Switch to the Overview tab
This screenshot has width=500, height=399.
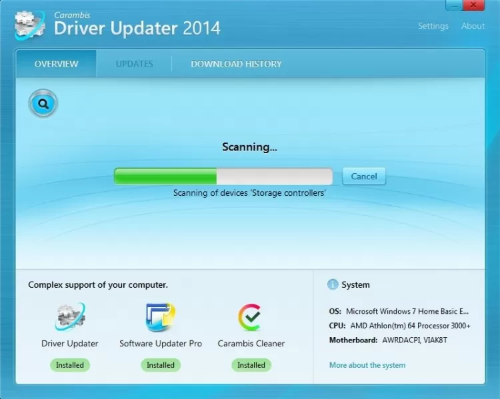[56, 64]
